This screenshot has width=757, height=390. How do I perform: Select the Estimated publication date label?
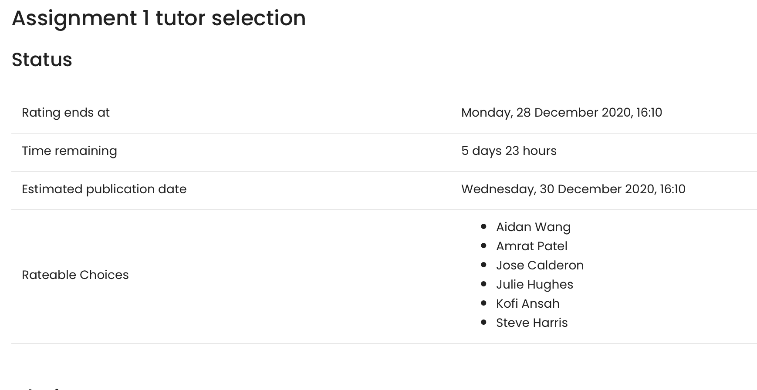tap(104, 189)
